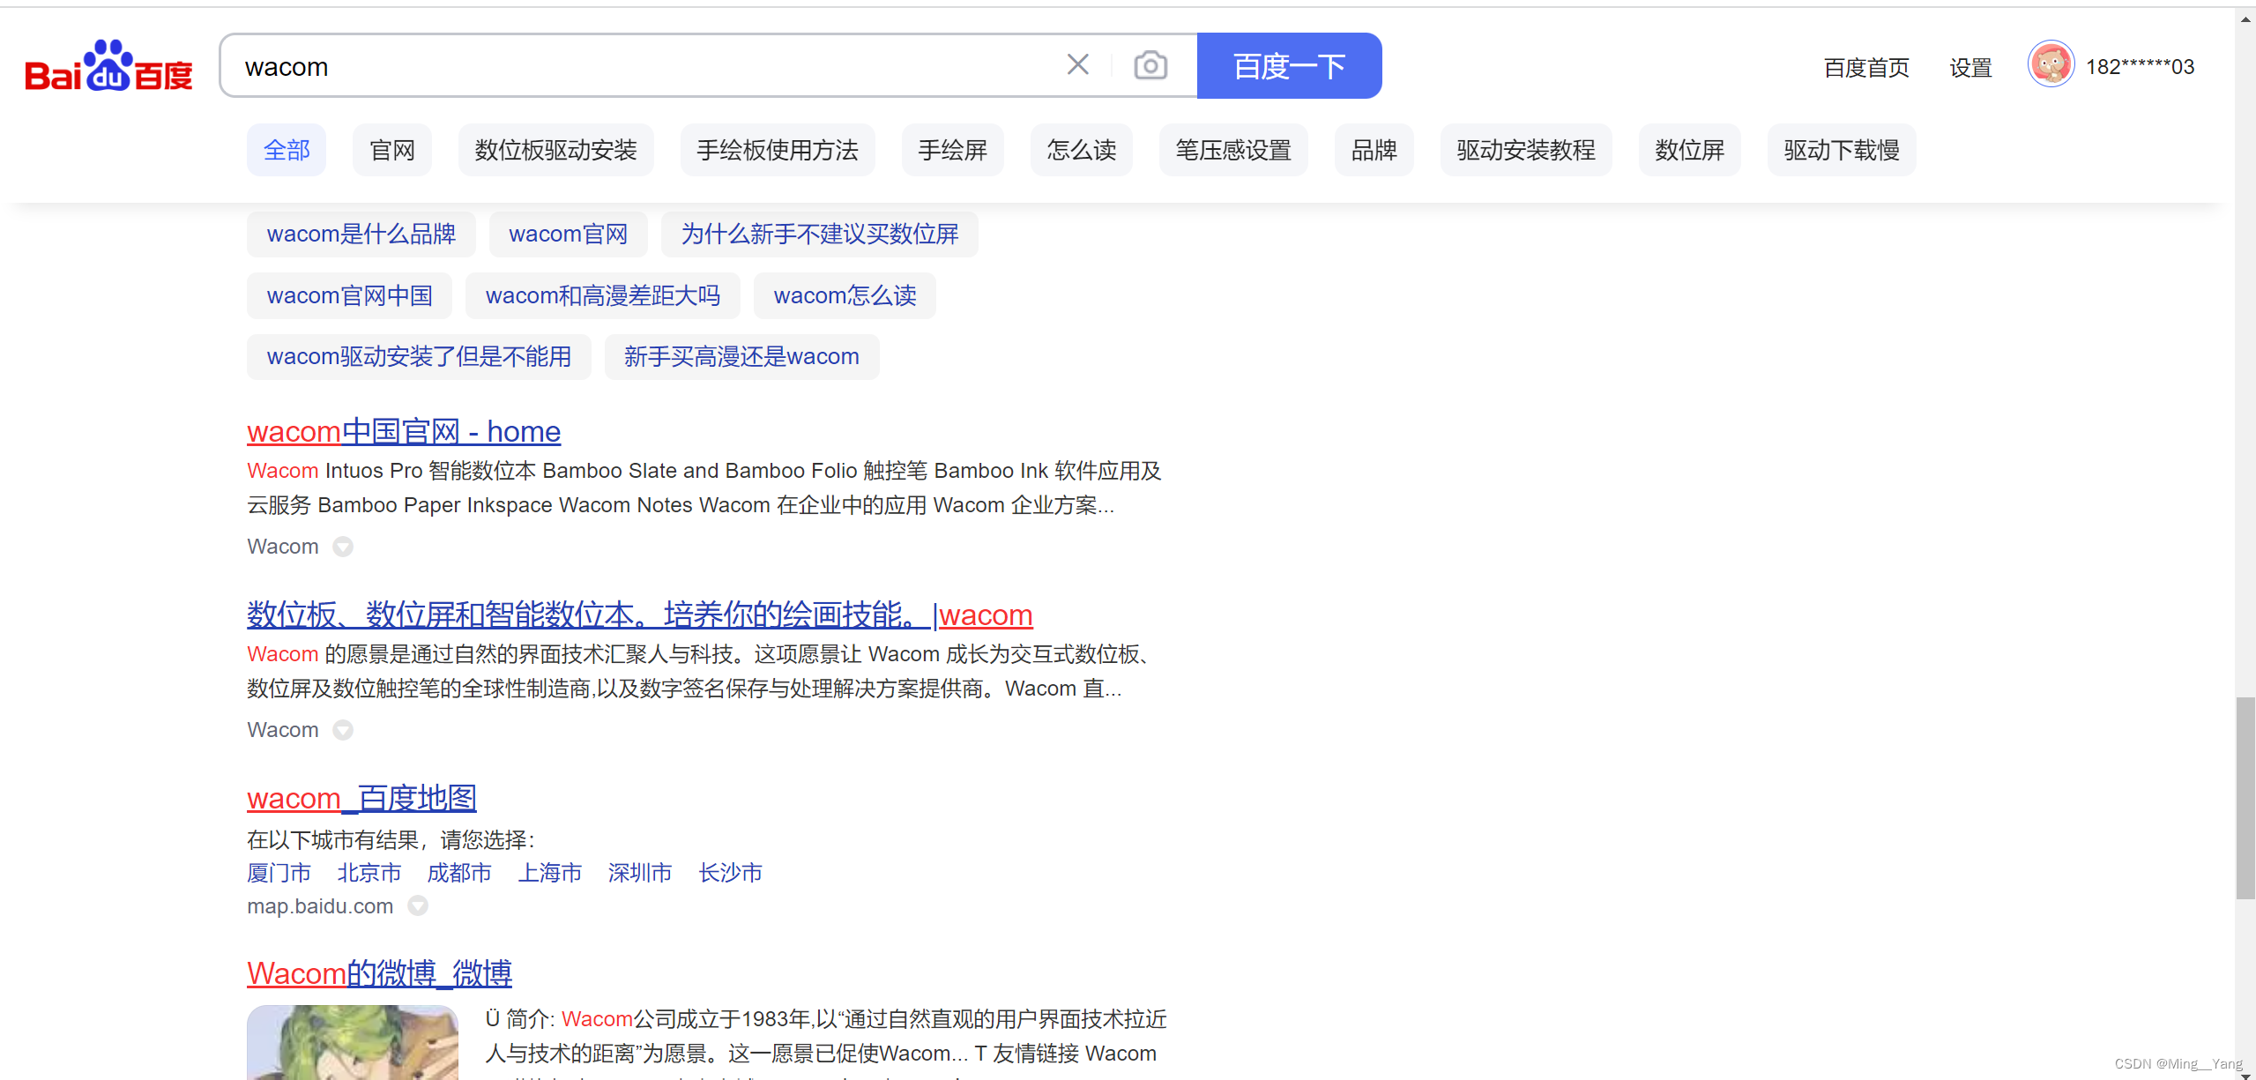Switch to the 手绘屏 filter tab
Viewport: 2256px width, 1080px height.
[x=951, y=150]
